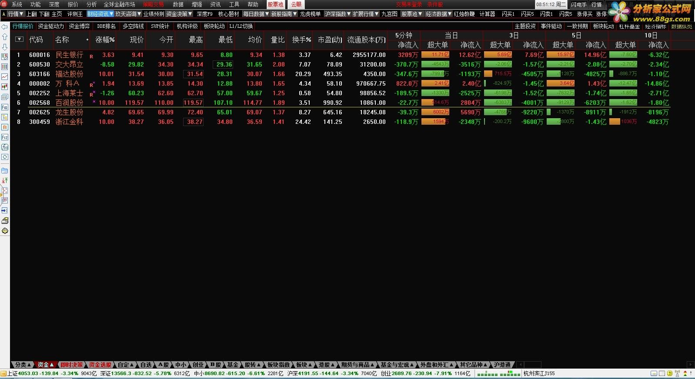This screenshot has height=379, width=695.
Task: Sort by the 涨幅% column header
Action: 105,40
